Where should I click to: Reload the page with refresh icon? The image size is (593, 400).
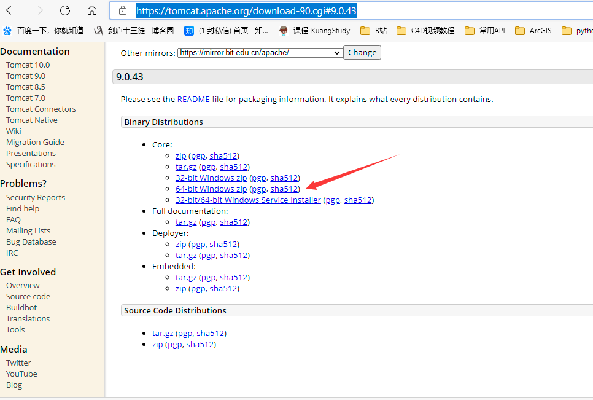[x=65, y=10]
